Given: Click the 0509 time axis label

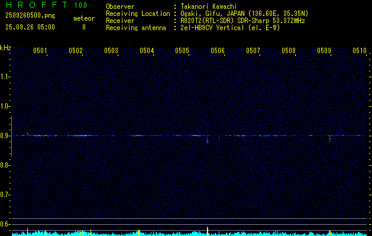Looking at the screenshot, I should pyautogui.click(x=324, y=51).
